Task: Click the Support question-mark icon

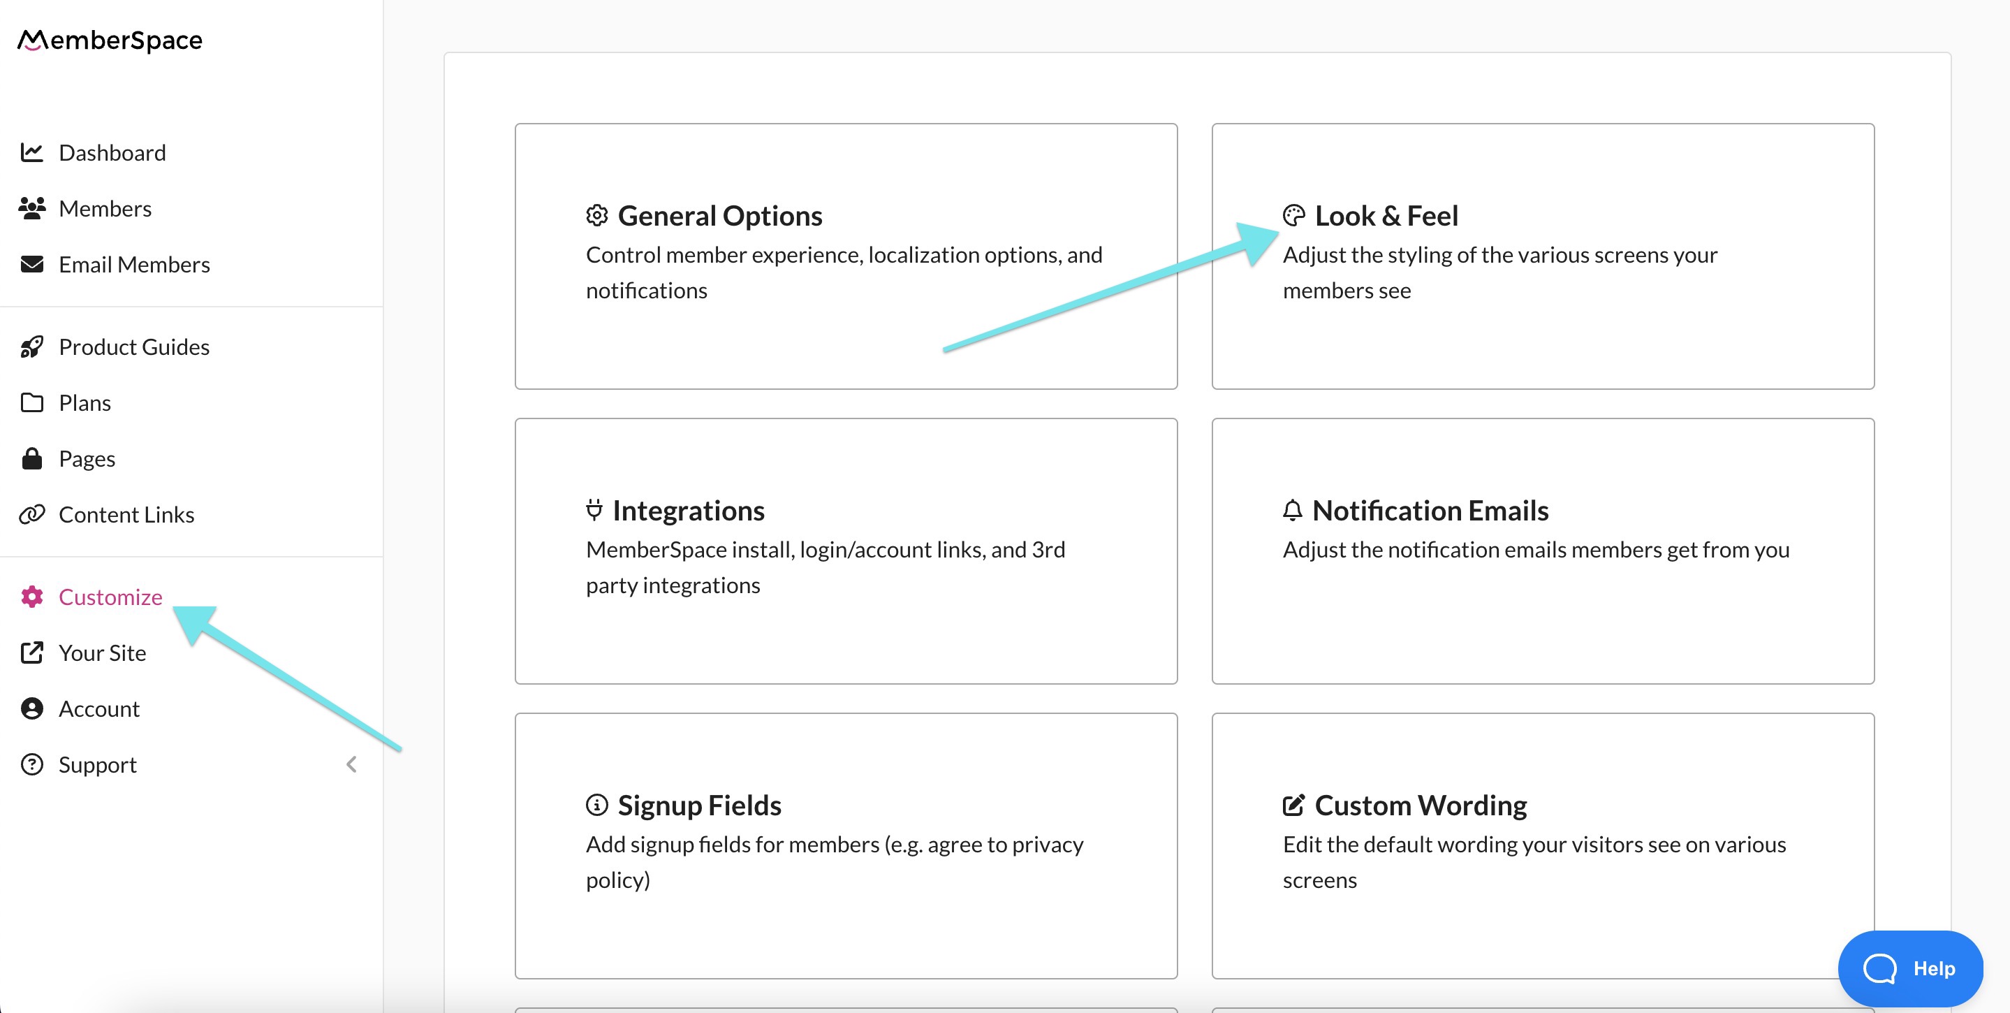Action: click(x=31, y=764)
